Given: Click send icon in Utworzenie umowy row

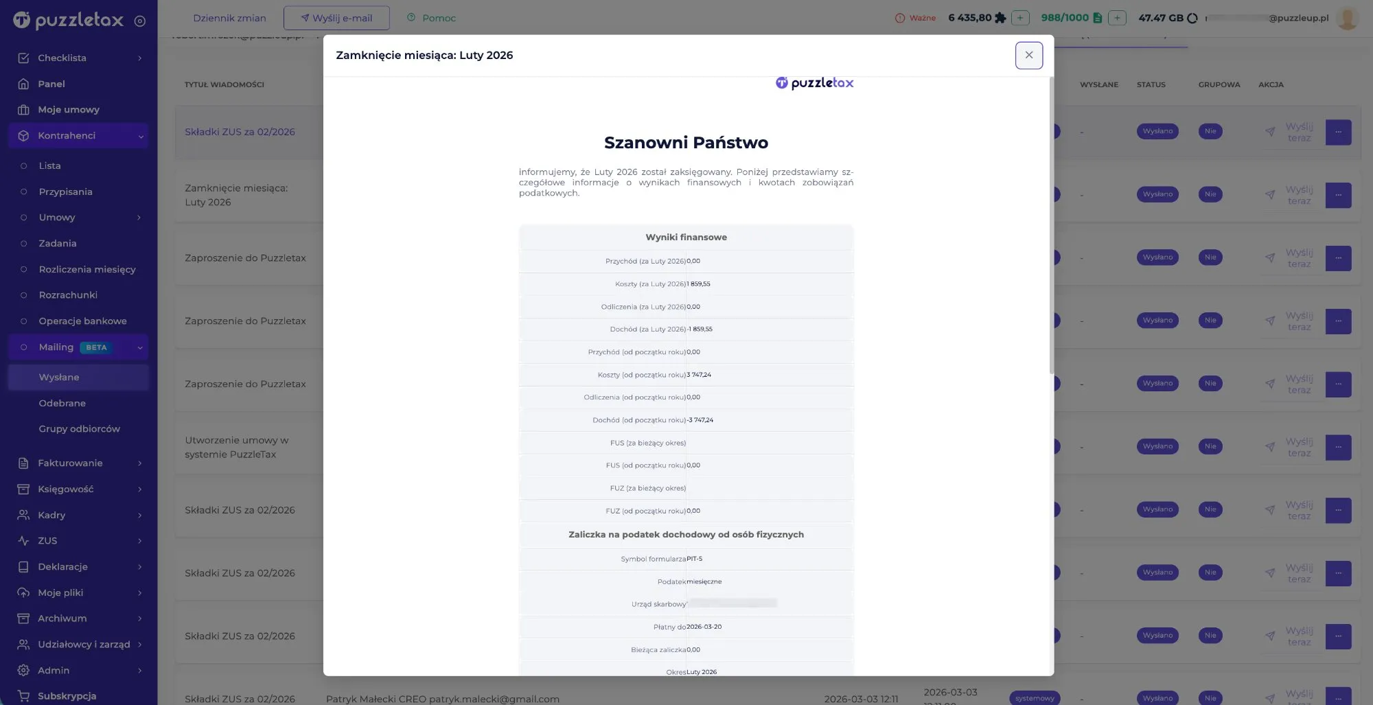Looking at the screenshot, I should click(x=1270, y=447).
